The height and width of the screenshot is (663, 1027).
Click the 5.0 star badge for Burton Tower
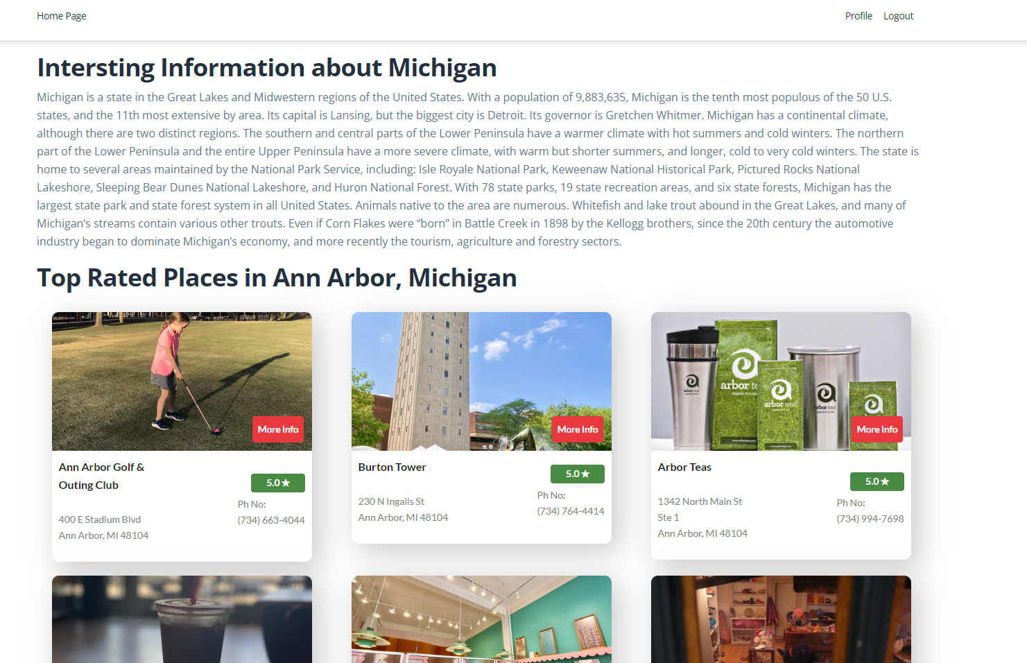click(578, 474)
